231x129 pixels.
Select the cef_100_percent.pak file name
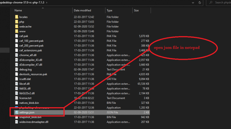coord(32,41)
